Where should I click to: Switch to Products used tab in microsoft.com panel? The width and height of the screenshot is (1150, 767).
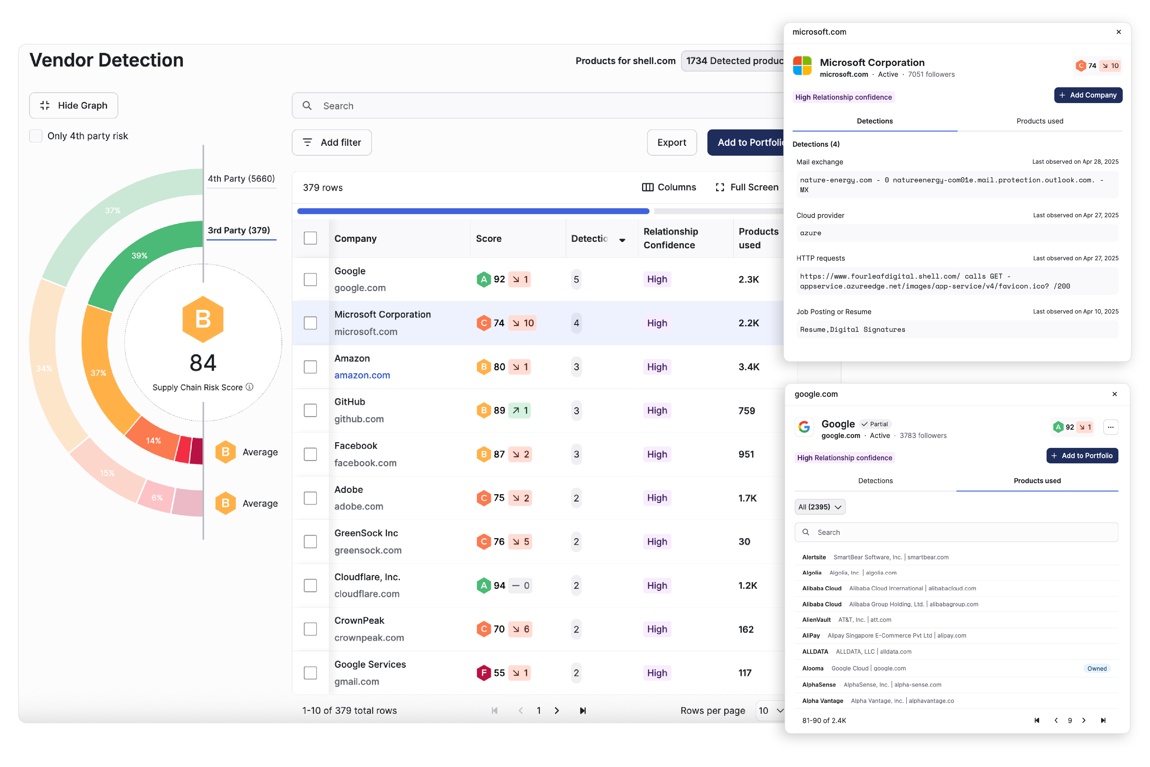pos(1039,121)
